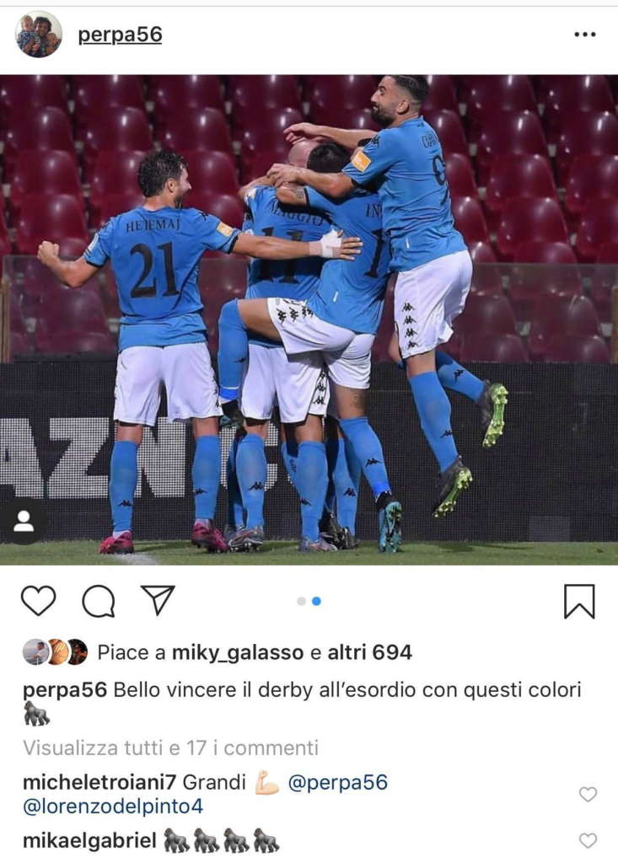Image resolution: width=618 pixels, height=863 pixels.
Task: Click liker avatars next to Piace a
Action: click(55, 652)
